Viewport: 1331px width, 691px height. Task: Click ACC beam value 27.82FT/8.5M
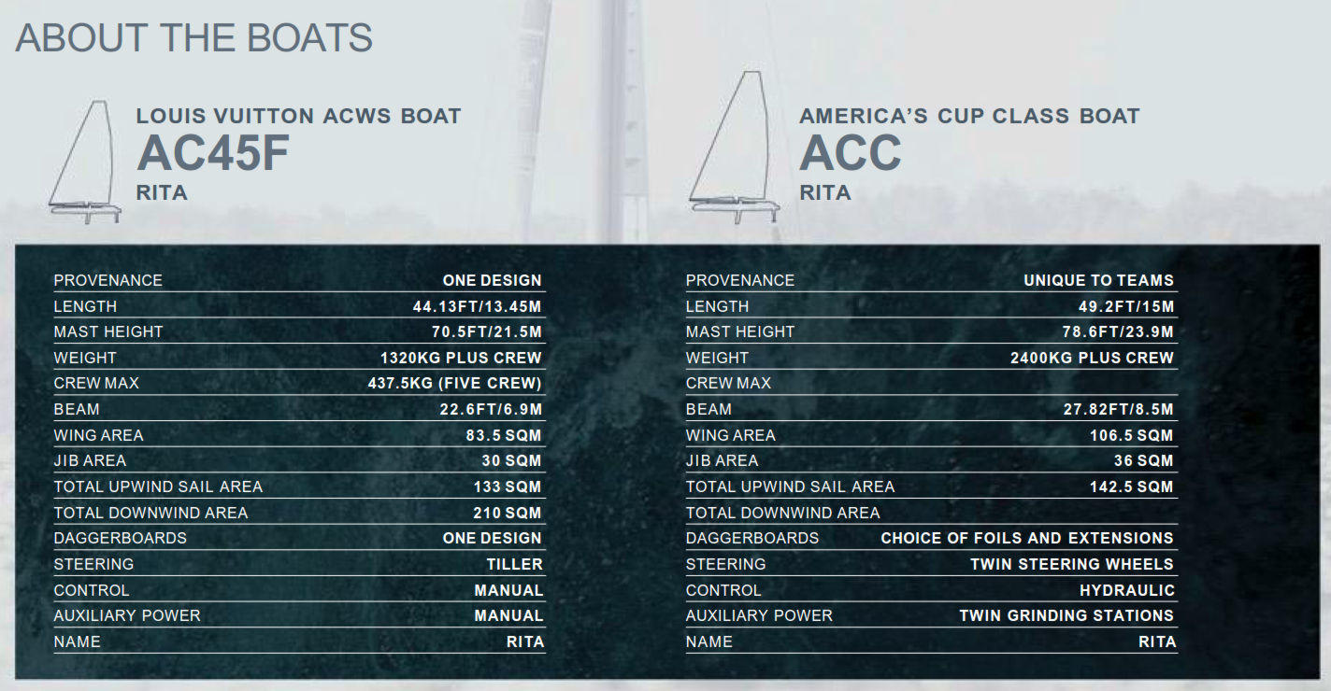pos(1111,409)
